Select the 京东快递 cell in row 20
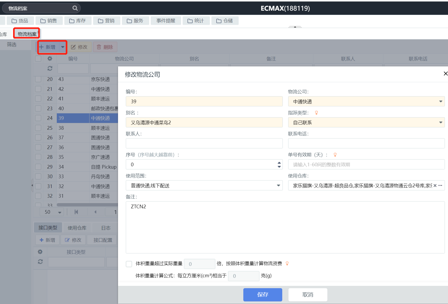Viewport: 448px width, 304px height. click(x=104, y=79)
